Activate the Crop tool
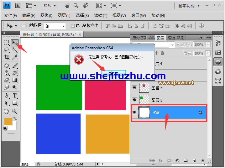The image size is (225, 168). tap(7, 57)
